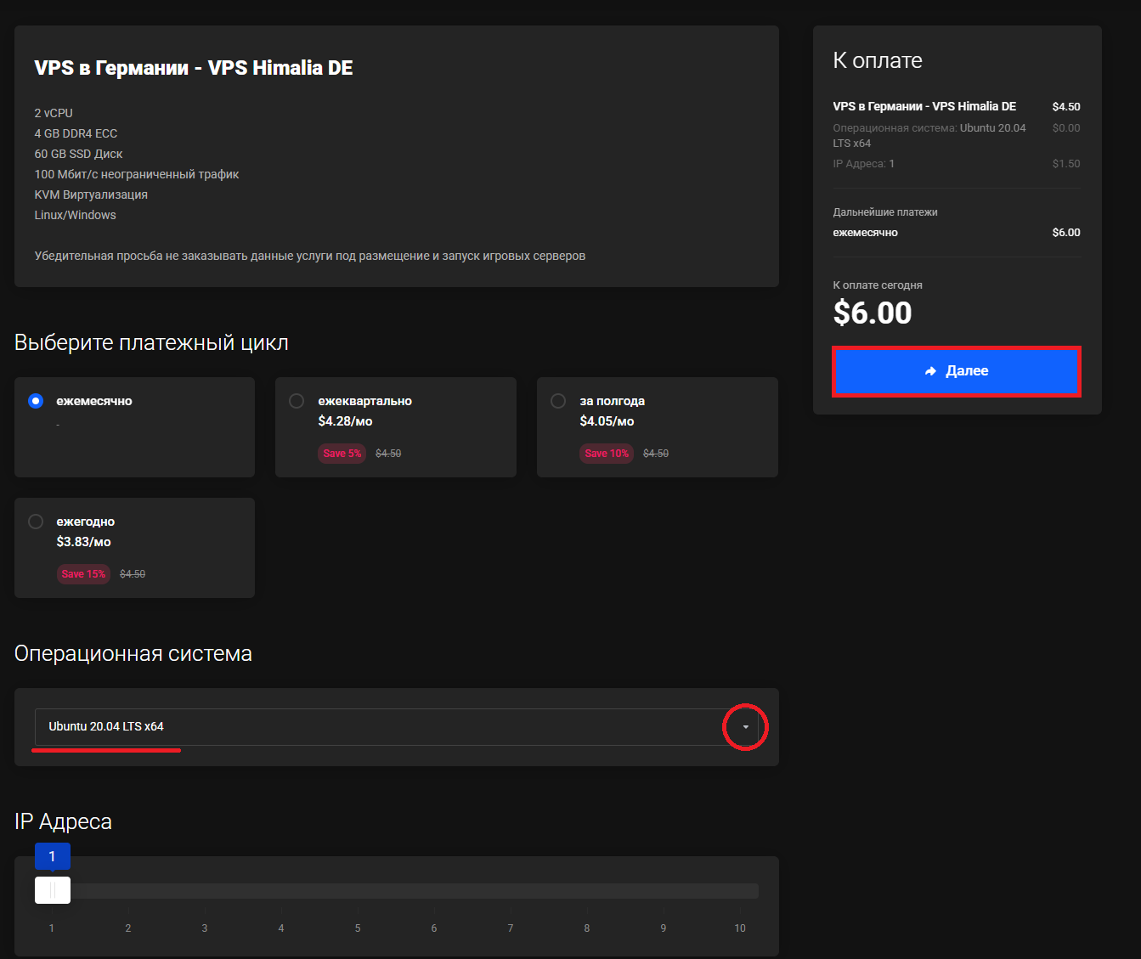Click the $6.00 total due today

click(873, 313)
